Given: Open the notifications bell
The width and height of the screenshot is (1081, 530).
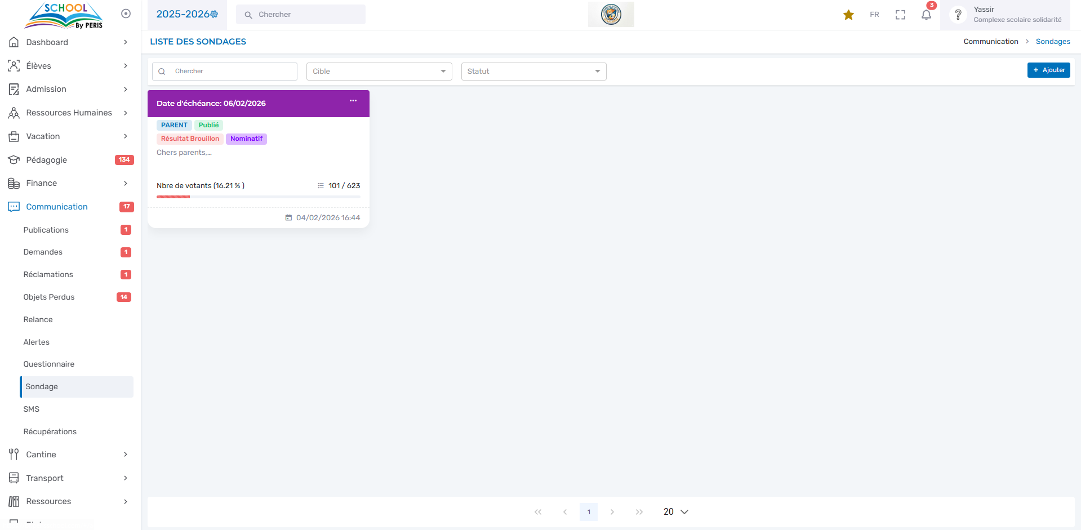Looking at the screenshot, I should pos(926,15).
